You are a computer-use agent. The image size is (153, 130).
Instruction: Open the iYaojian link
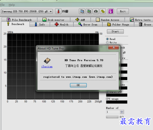point(47,66)
